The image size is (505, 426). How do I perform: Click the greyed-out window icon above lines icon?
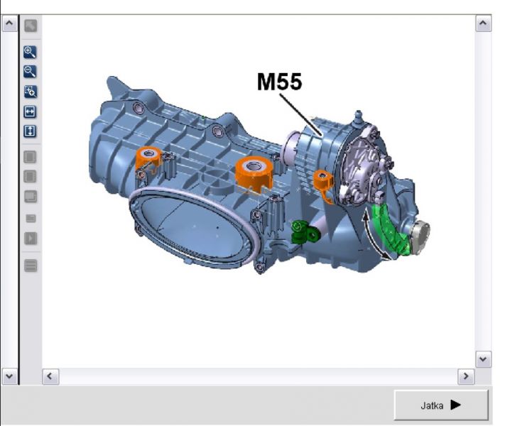pyautogui.click(x=31, y=197)
